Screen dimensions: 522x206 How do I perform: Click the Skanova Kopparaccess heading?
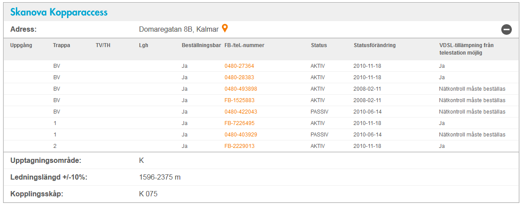(59, 12)
